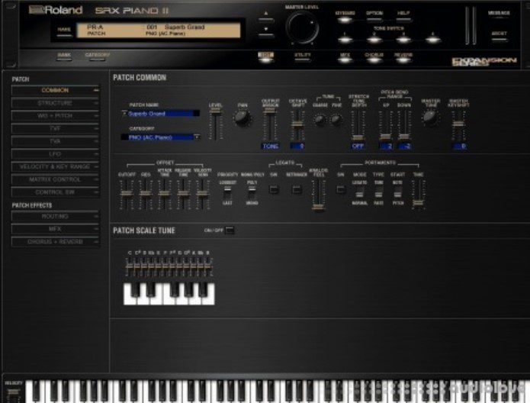Click the Pan knob
Image resolution: width=530 pixels, height=403 pixels.
click(242, 118)
